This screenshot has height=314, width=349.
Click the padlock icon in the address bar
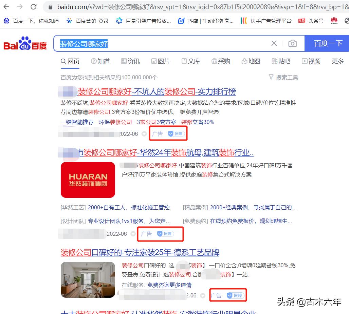(50, 6)
